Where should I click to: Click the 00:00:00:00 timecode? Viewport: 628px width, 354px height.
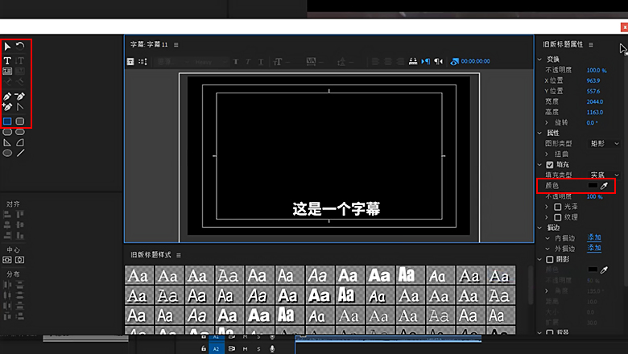pyautogui.click(x=475, y=61)
